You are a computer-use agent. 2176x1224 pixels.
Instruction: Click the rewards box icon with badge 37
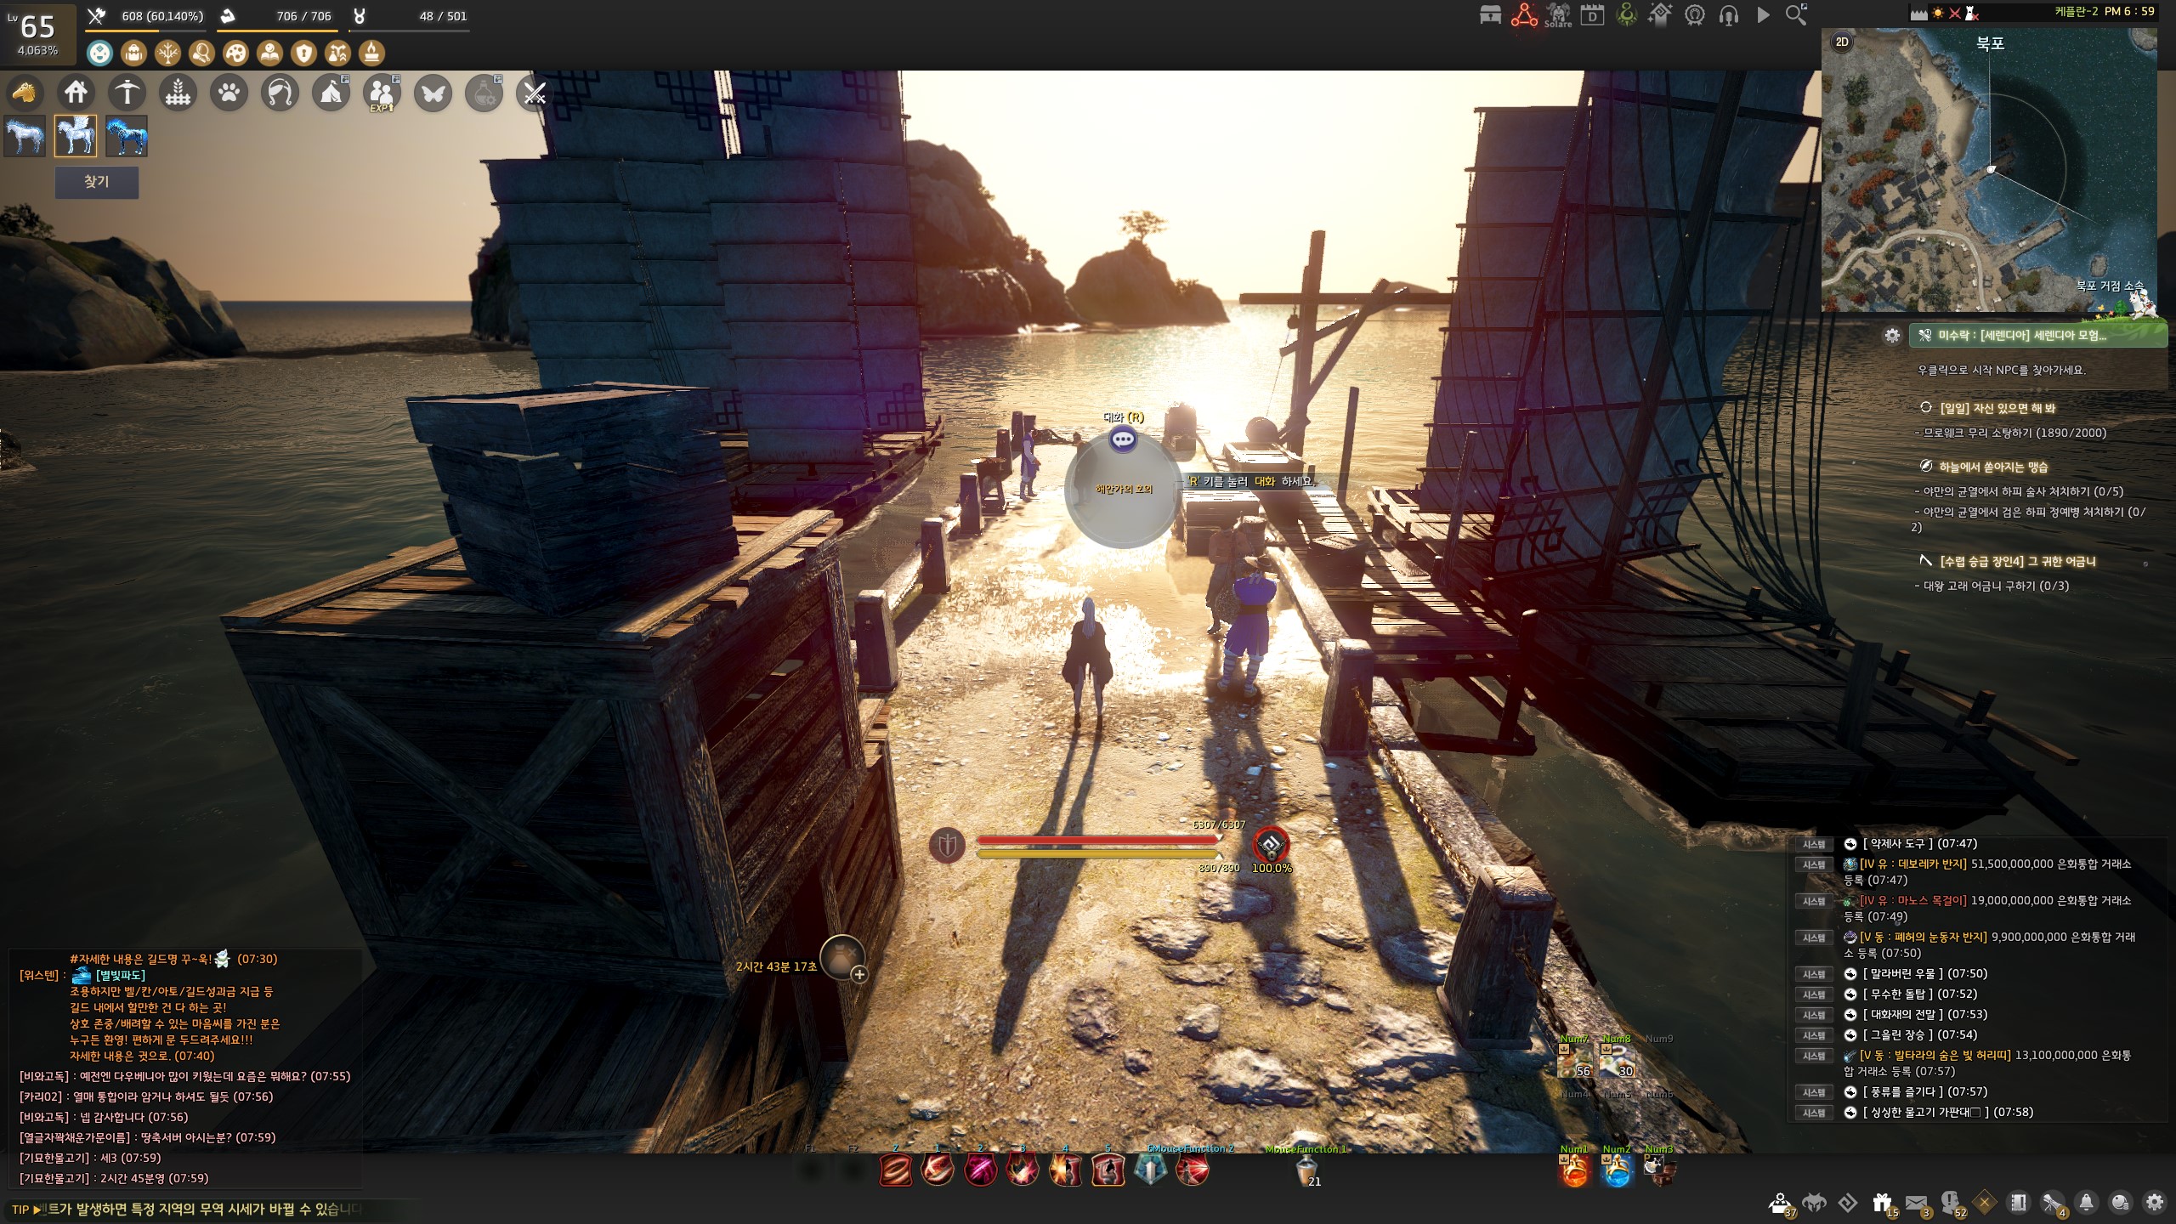[1780, 1204]
